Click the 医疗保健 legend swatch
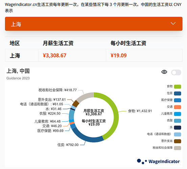The image size is (187, 169). click(178, 100)
